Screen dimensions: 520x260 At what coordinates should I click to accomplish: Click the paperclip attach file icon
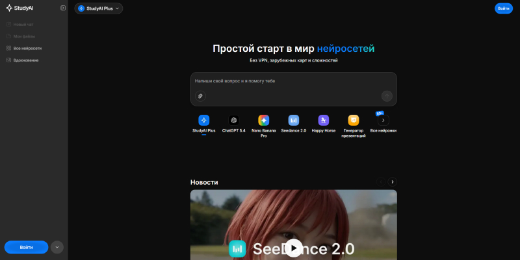point(200,96)
